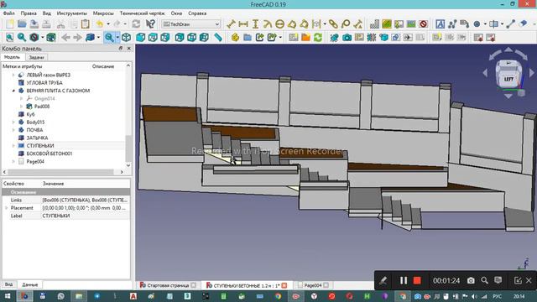Click Fit selection magnifier icon
The height and width of the screenshot is (302, 537).
pyautogui.click(x=22, y=37)
